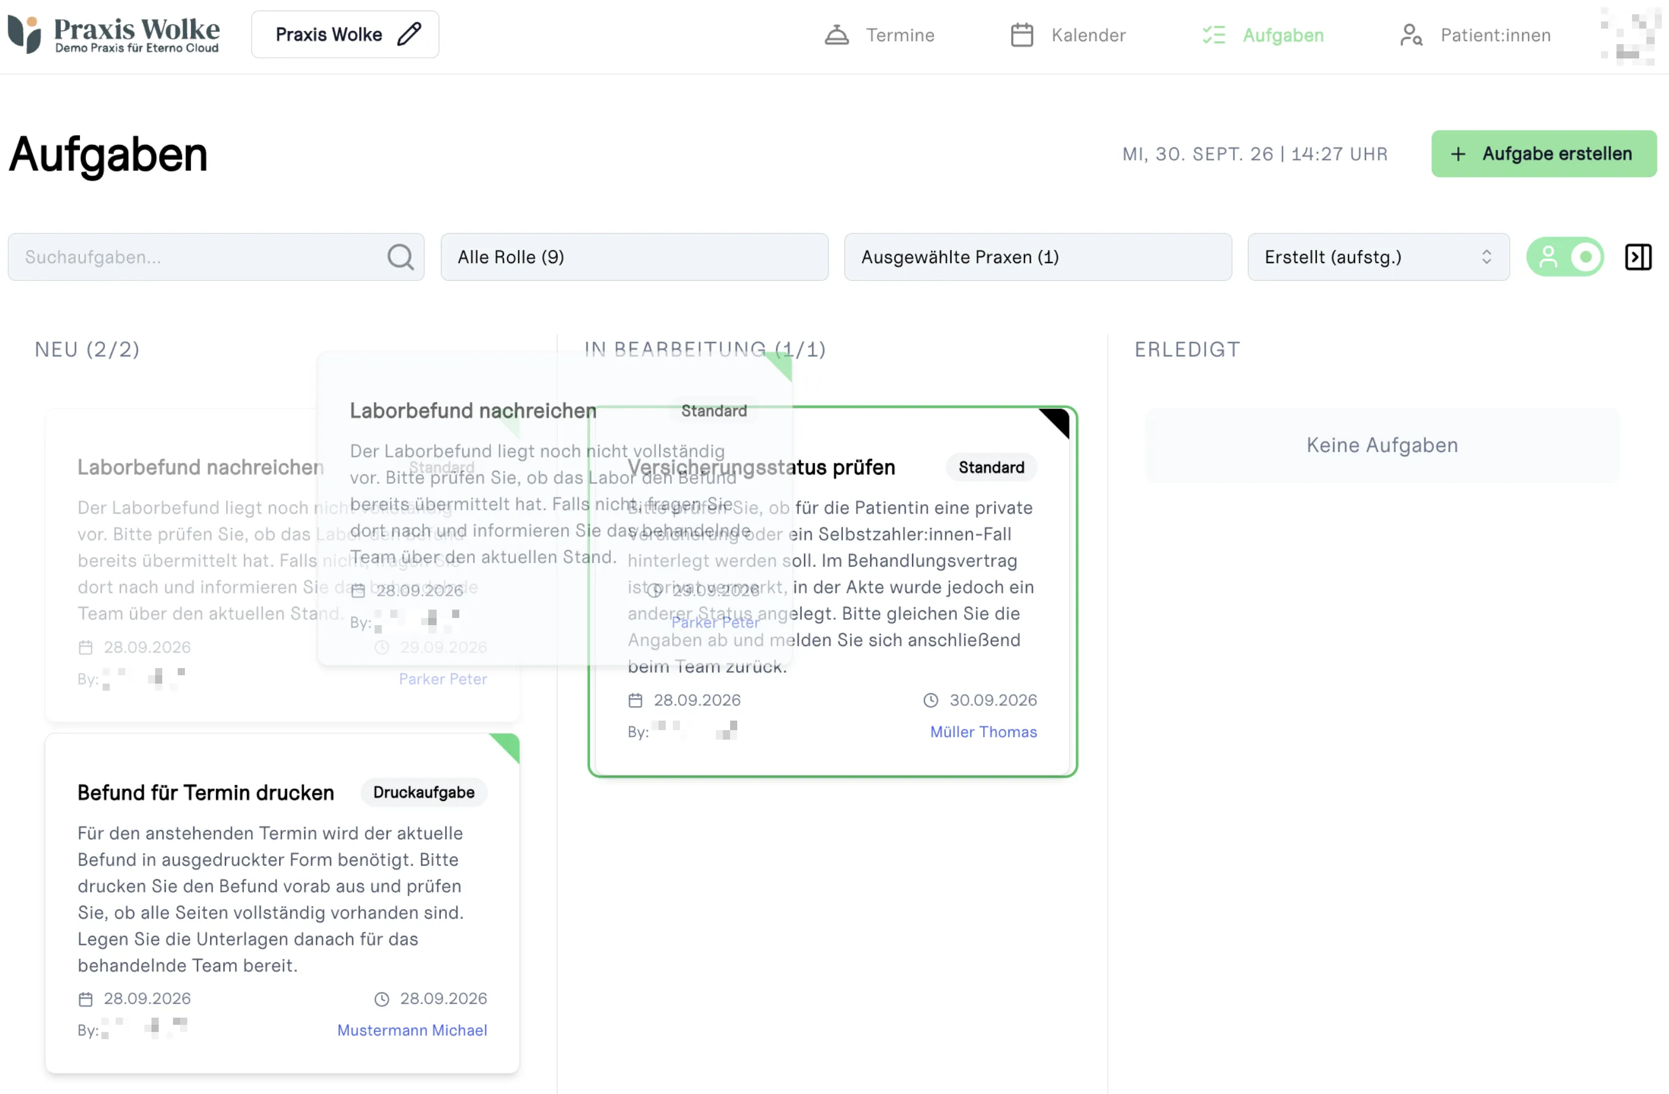Open Kalender navigation tab

click(1067, 35)
